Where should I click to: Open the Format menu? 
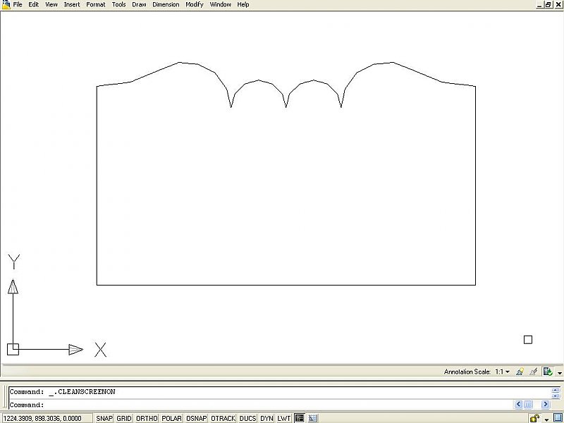pyautogui.click(x=96, y=5)
